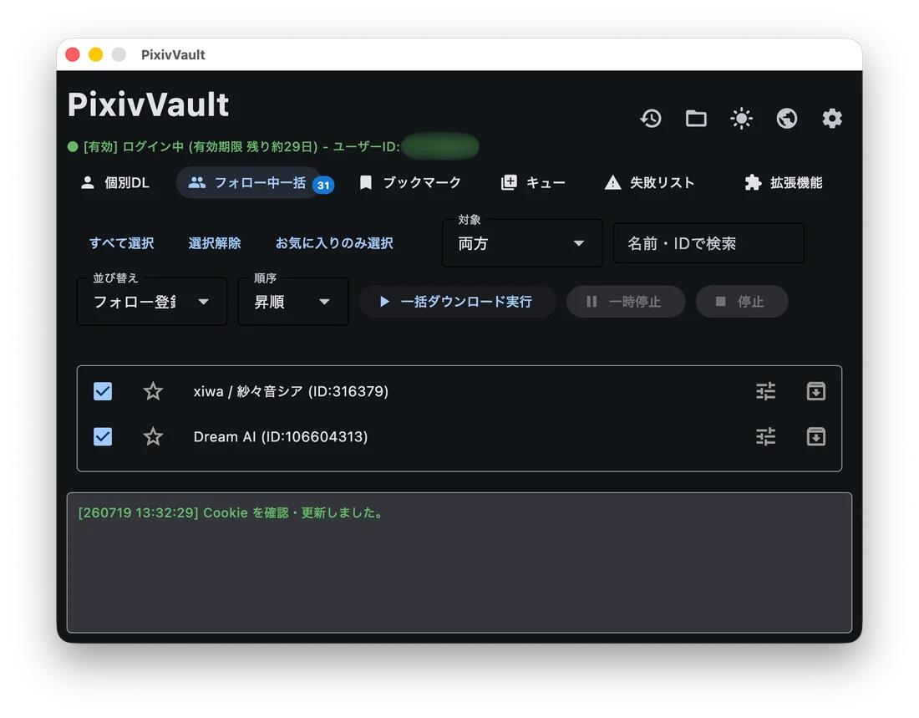This screenshot has width=919, height=718.
Task: Expand the 対象 dropdown showing 両方
Action: coord(522,243)
